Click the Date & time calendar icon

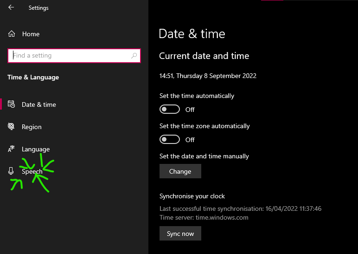(x=12, y=104)
